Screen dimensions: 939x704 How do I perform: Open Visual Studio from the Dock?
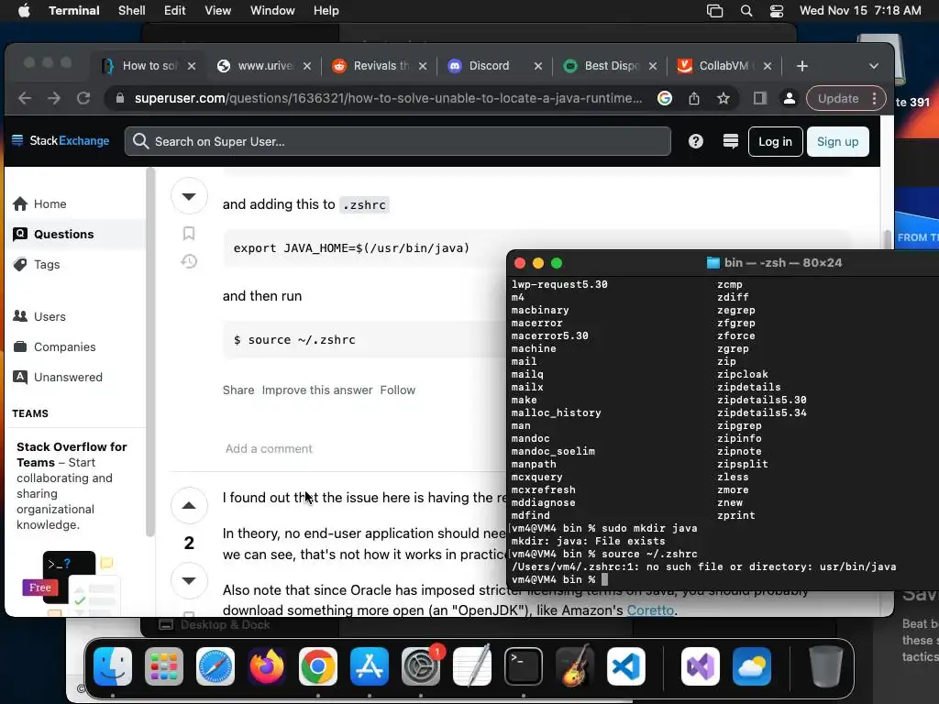(x=701, y=666)
